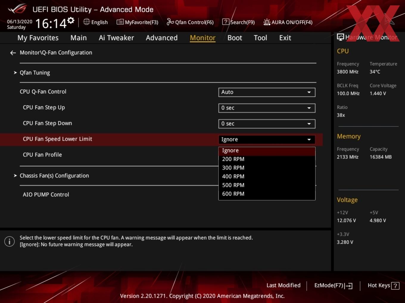Viewport: 405px width, 303px height.
Task: Click the AURA light icon
Action: [x=267, y=22]
